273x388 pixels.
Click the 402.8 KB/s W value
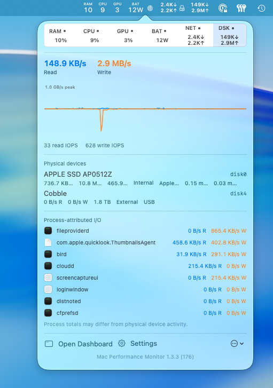tap(229, 242)
